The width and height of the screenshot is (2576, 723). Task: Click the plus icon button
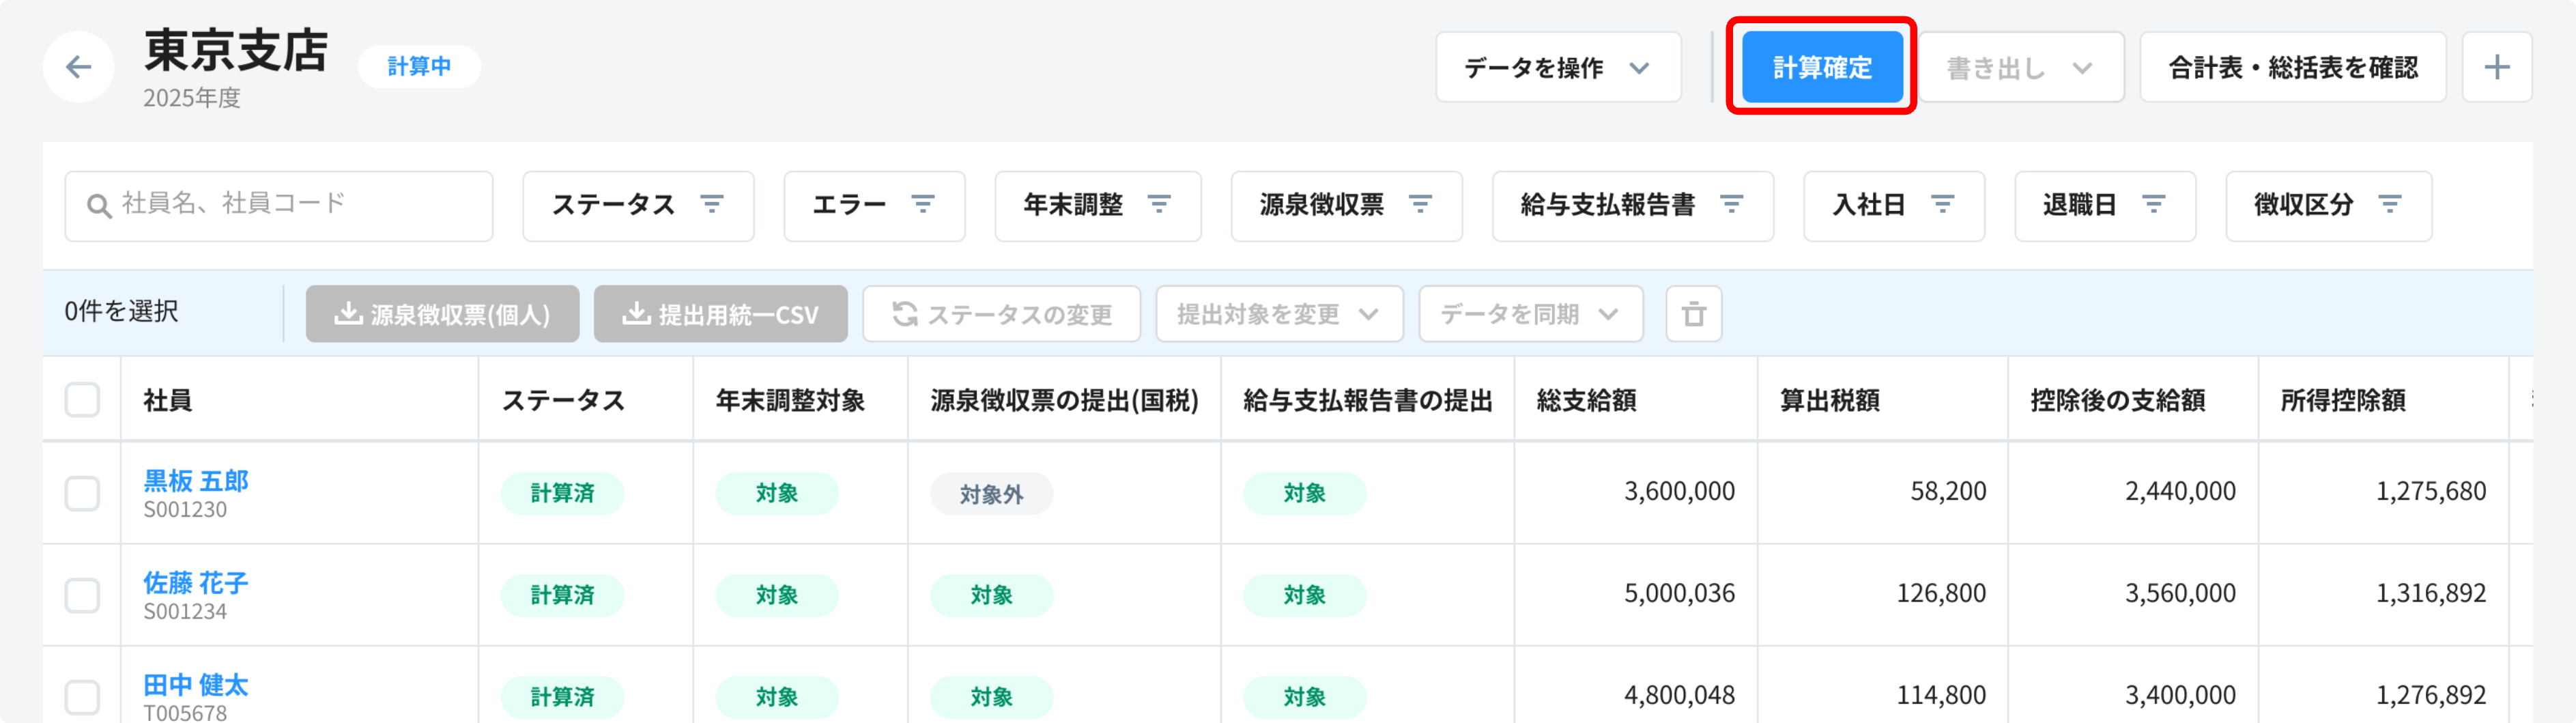2496,67
